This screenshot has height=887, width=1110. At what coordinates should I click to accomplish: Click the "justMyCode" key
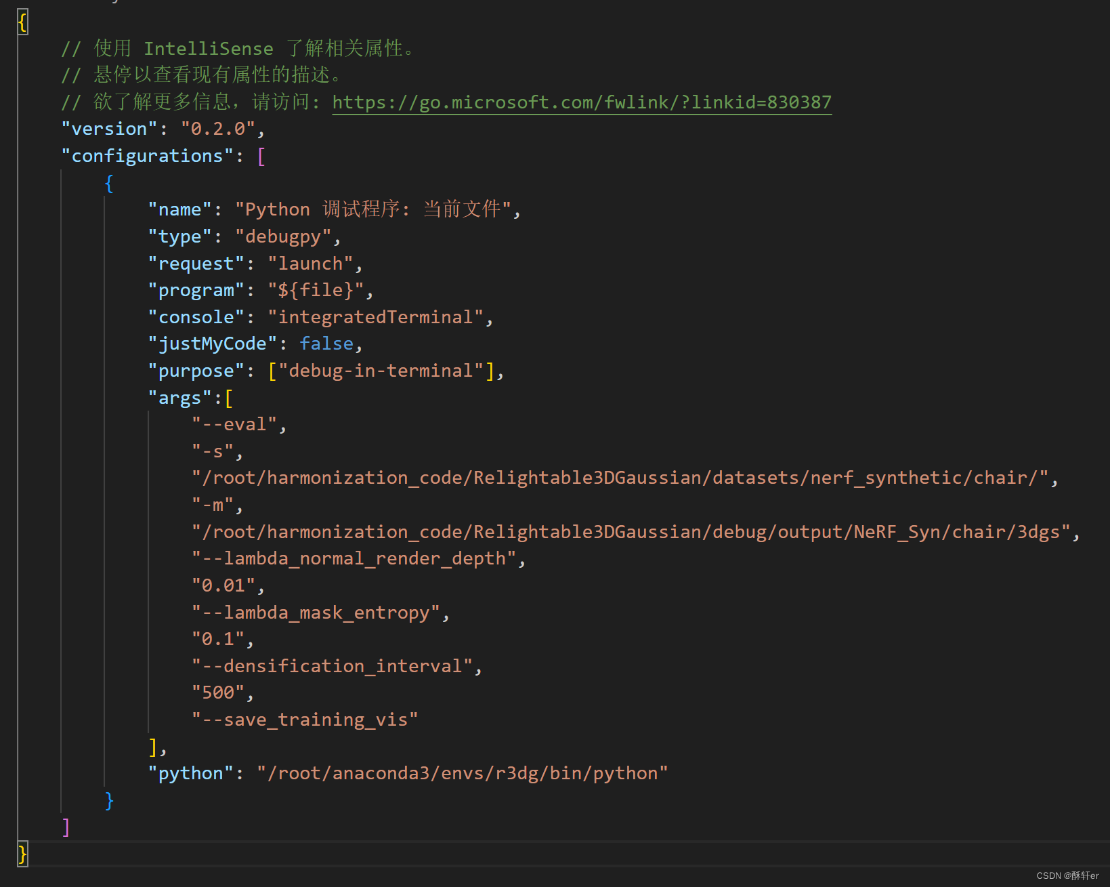click(x=213, y=344)
